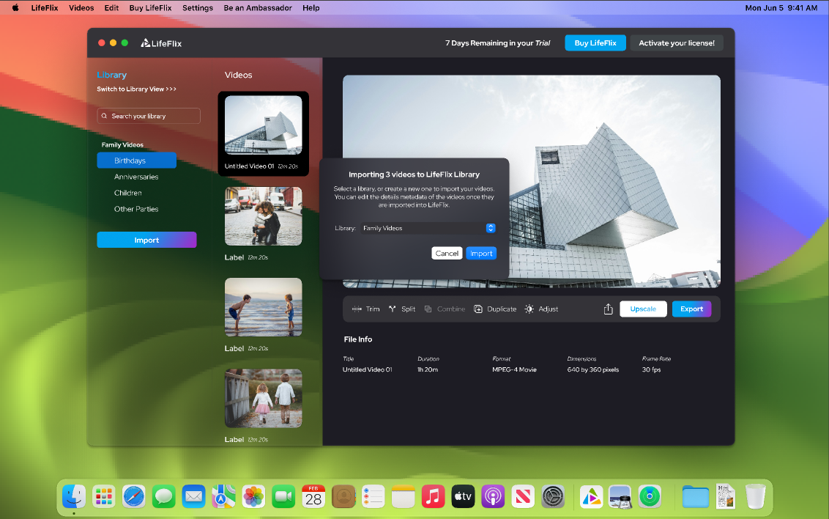Open Calendar showing Feb 28 in dock

313,497
